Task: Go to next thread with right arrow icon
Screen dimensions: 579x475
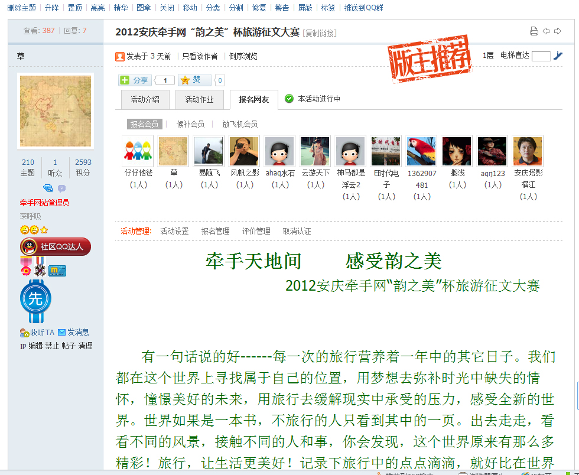Action: pos(558,31)
